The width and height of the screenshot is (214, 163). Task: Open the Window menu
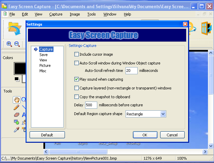point(110,14)
